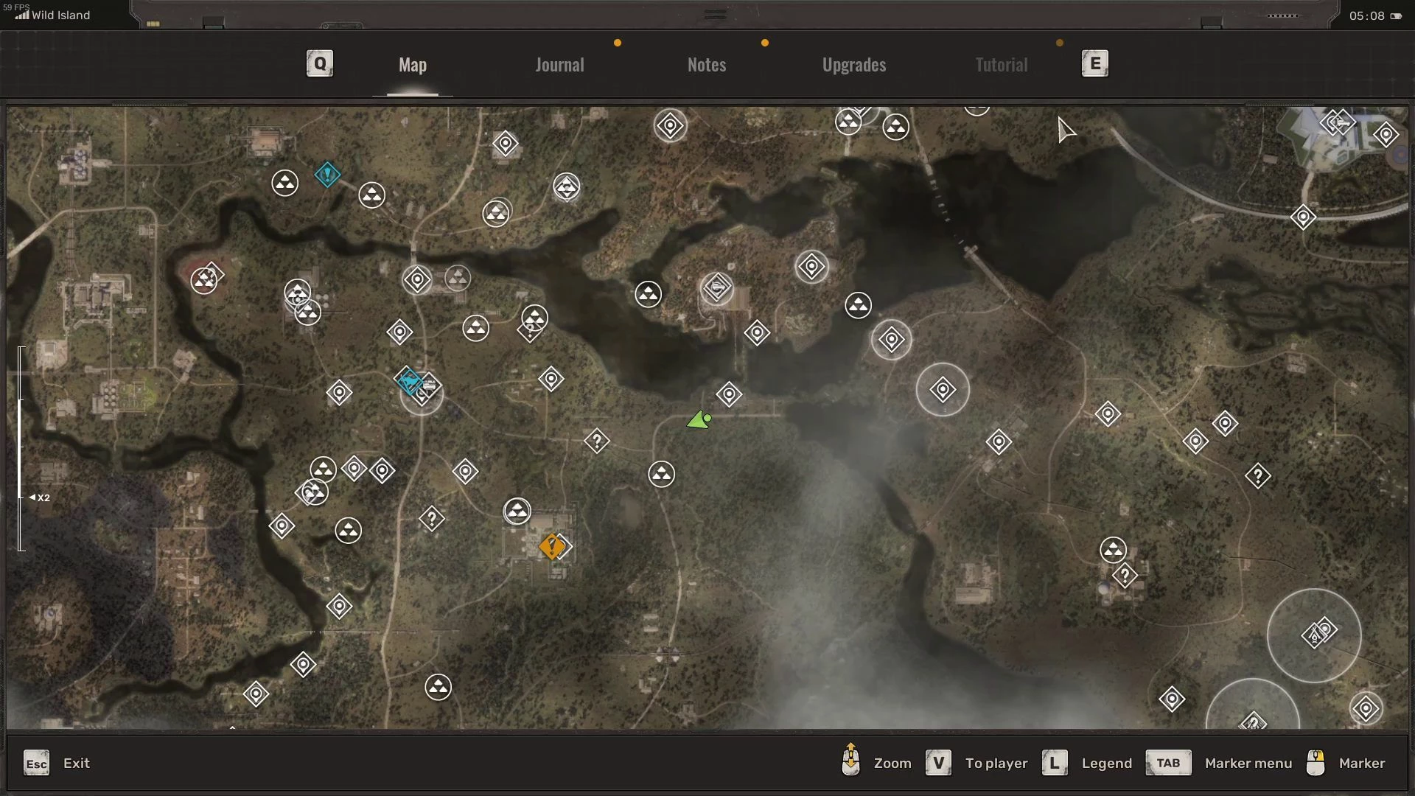Select the top-center location diamond marker

click(x=670, y=126)
